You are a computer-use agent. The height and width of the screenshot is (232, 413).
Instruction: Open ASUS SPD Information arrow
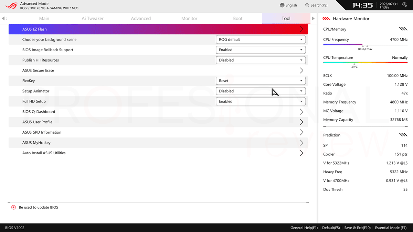(301, 132)
